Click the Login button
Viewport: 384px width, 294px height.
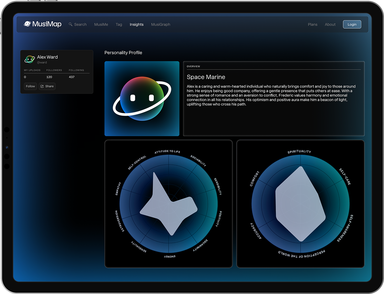352,24
